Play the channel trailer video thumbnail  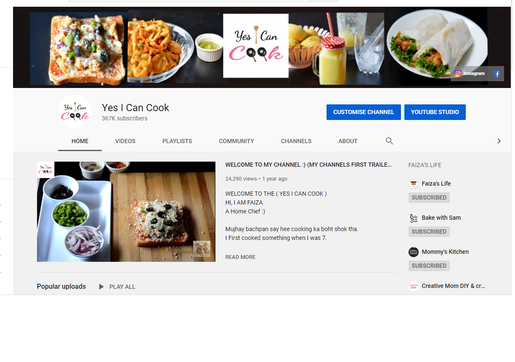click(x=126, y=212)
